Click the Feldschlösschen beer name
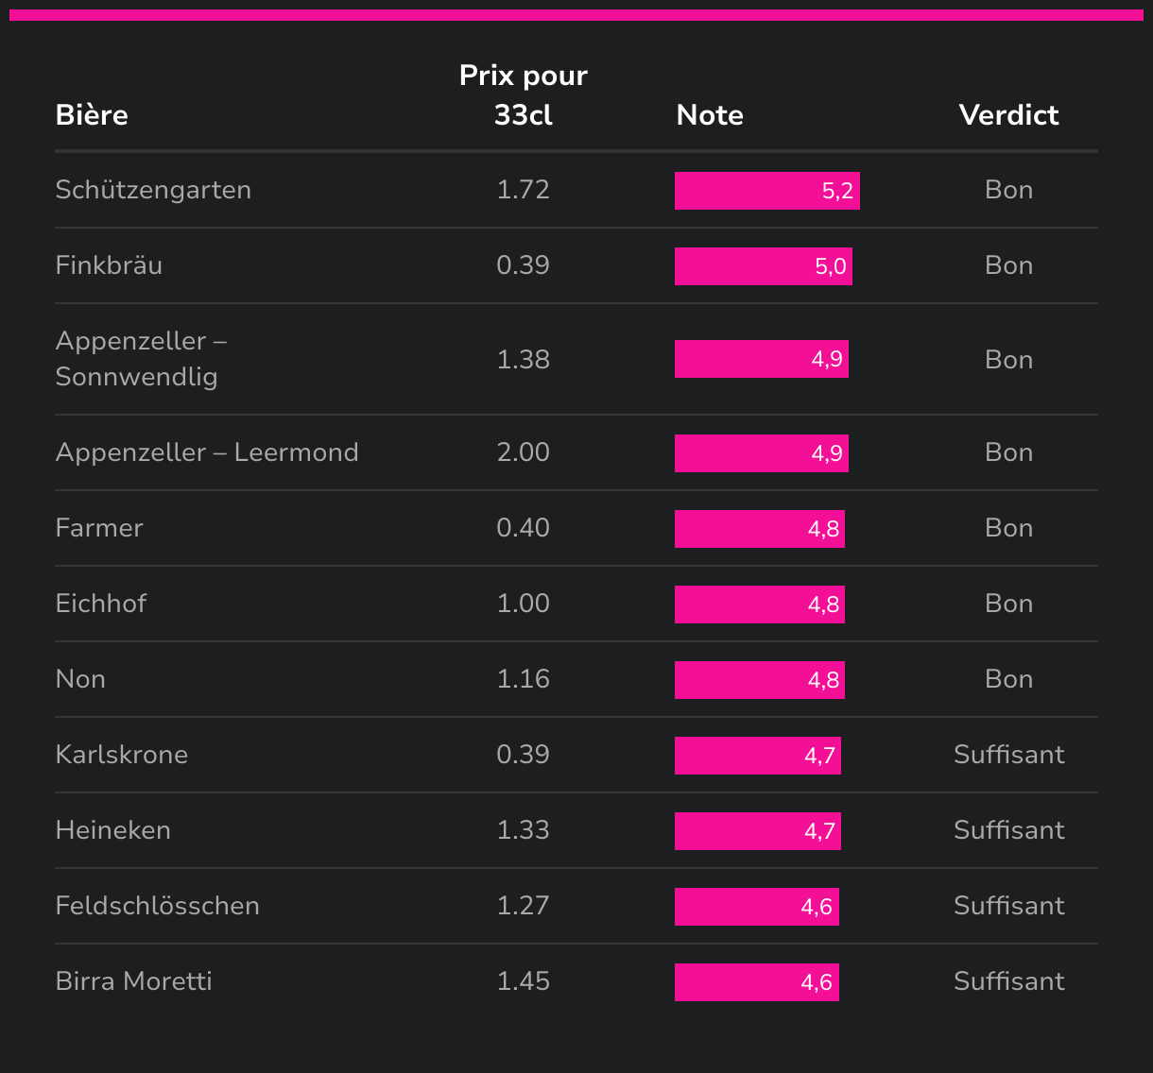This screenshot has width=1153, height=1073. click(157, 906)
